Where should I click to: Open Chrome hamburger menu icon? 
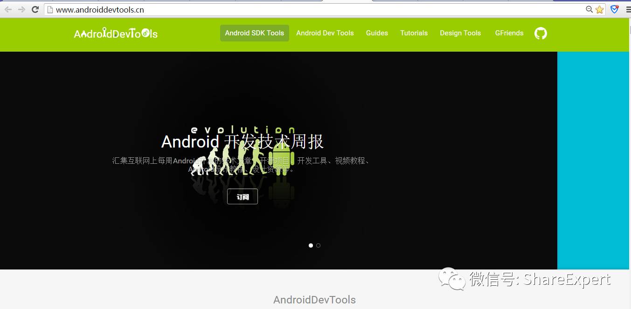[628, 9]
